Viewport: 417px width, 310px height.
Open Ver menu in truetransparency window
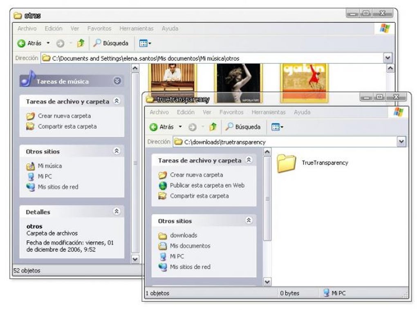[207, 112]
